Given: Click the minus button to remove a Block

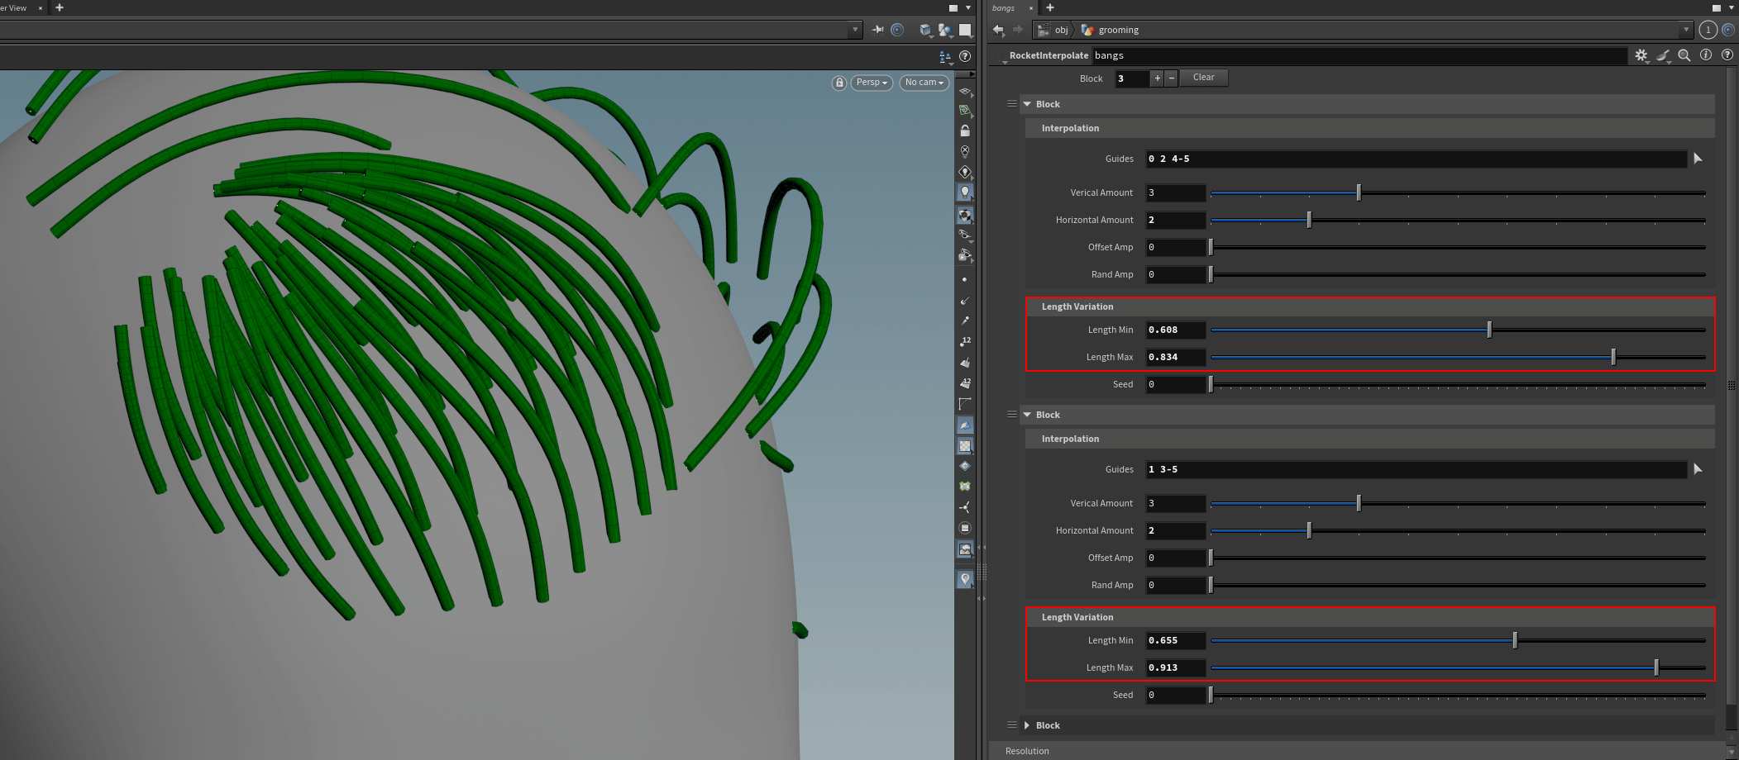Looking at the screenshot, I should (x=1171, y=78).
